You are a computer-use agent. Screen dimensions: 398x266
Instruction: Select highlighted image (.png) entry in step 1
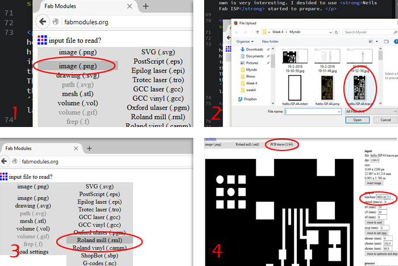coord(78,66)
